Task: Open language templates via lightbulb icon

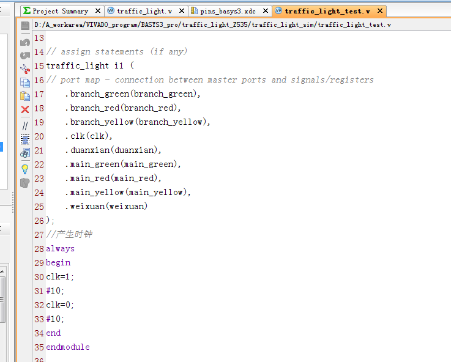Action: [x=25, y=168]
